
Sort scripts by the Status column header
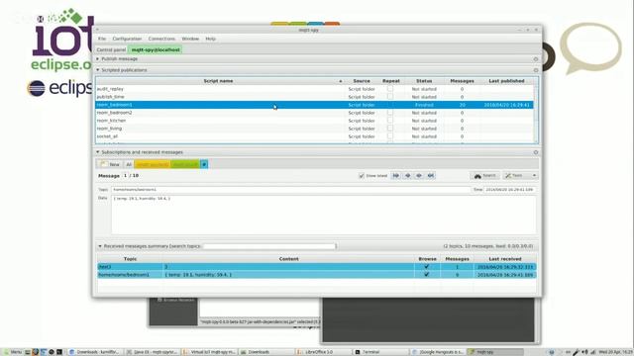(424, 81)
